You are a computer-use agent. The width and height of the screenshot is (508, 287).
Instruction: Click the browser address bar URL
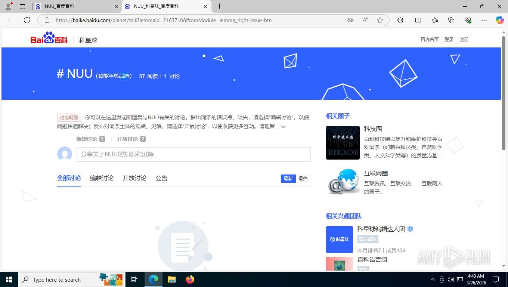pos(164,20)
